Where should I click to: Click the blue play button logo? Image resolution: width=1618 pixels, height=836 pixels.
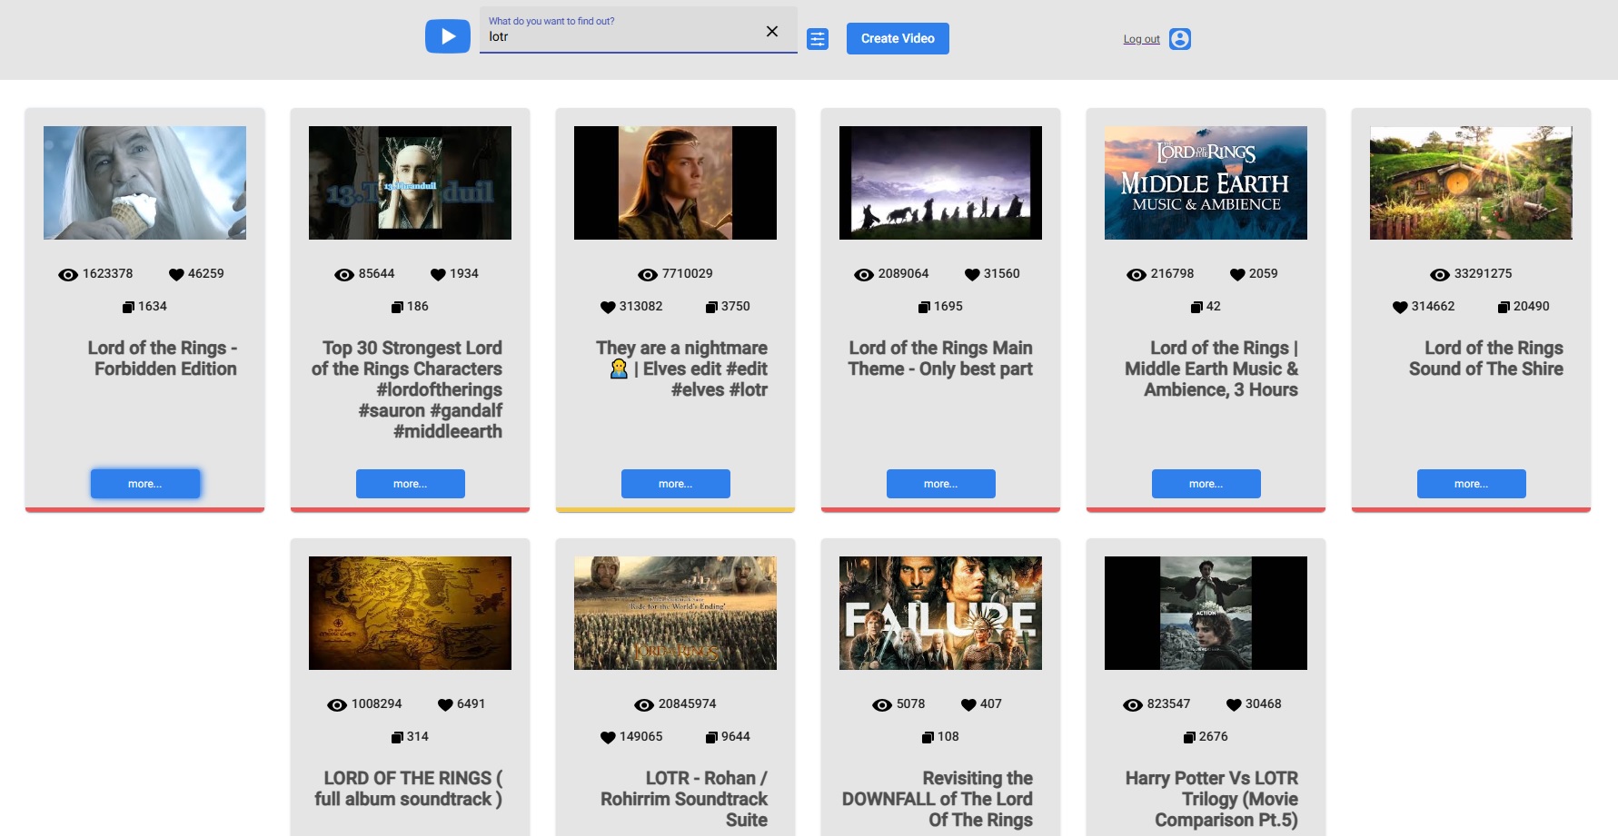point(447,36)
